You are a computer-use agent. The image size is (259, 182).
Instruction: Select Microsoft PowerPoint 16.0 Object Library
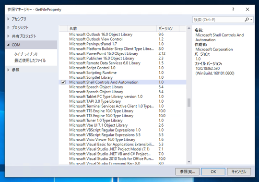[122, 54]
